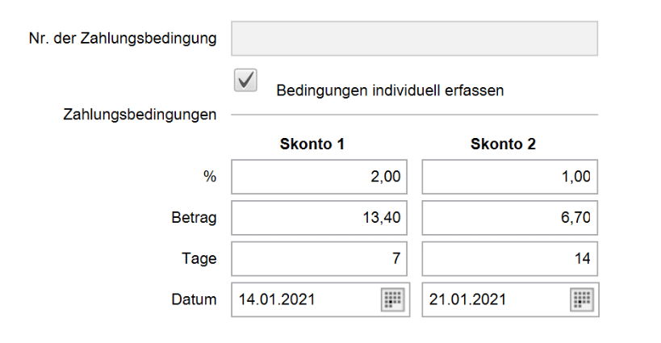661x343 pixels.
Task: Uncheck the Bedingungen individuell erfassen checkbox
Action: tap(245, 80)
